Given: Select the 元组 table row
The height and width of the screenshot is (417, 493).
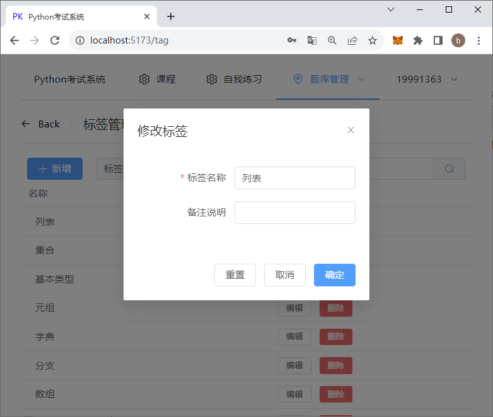Looking at the screenshot, I should point(246,308).
